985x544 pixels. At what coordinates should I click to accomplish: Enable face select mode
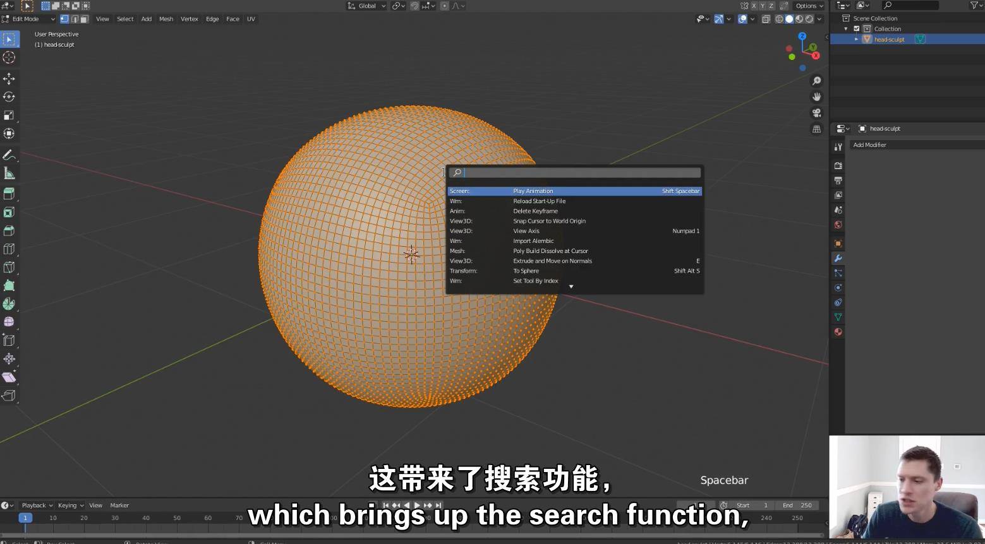(84, 19)
